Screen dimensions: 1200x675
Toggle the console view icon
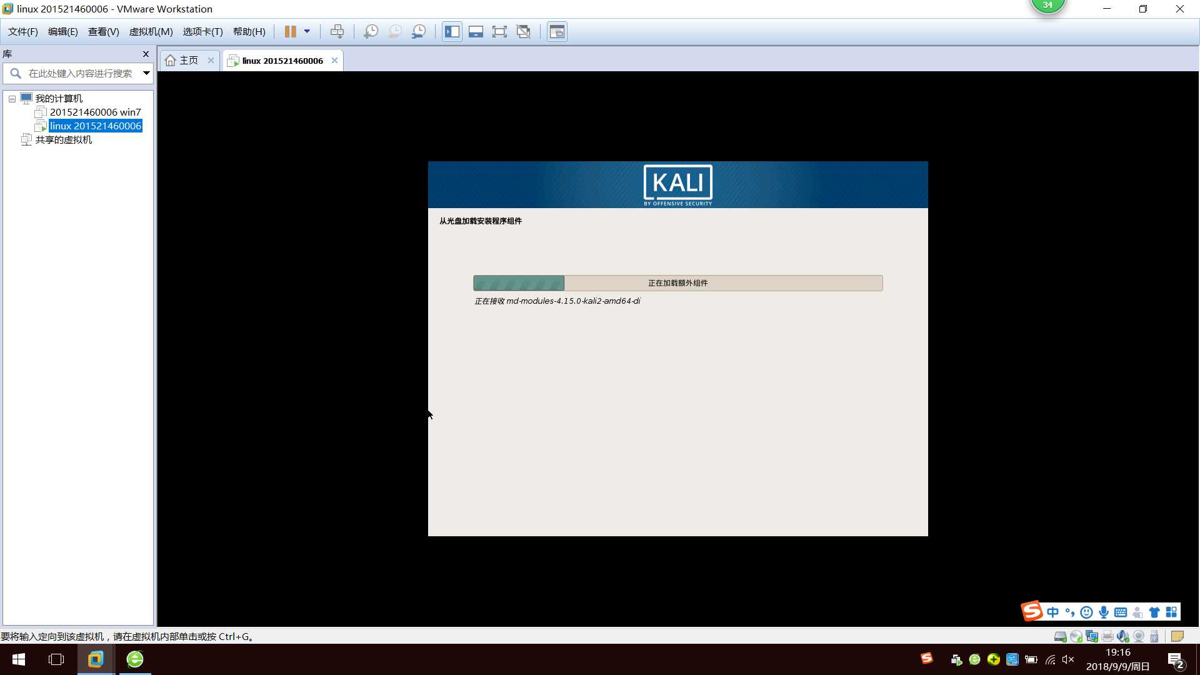557,32
